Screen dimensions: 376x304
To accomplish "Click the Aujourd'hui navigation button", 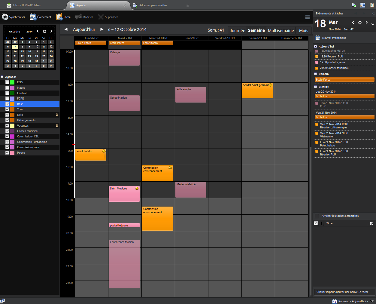I will [x=84, y=29].
